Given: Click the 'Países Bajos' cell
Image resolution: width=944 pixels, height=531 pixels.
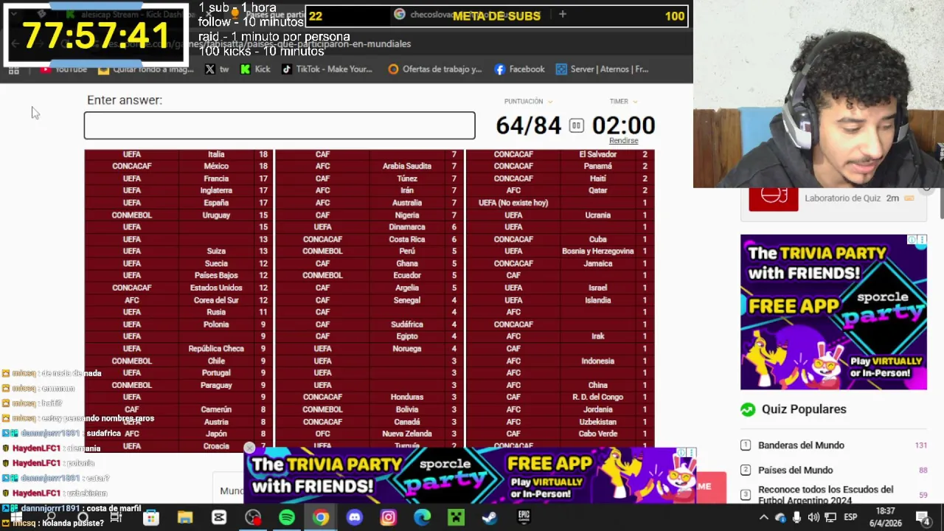Looking at the screenshot, I should point(216,276).
